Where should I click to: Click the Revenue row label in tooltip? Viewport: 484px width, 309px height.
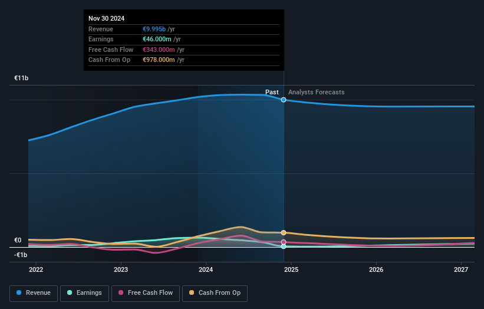101,29
